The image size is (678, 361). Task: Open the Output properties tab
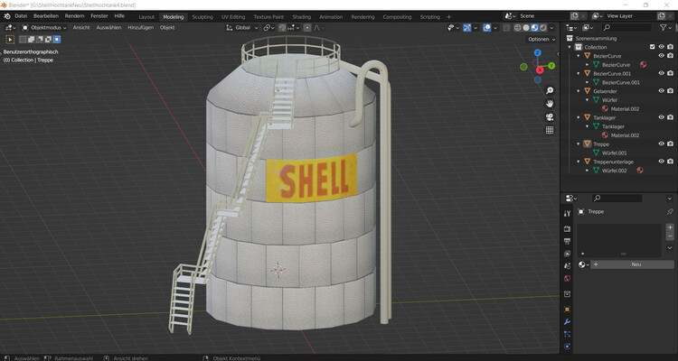point(568,241)
